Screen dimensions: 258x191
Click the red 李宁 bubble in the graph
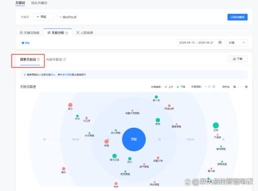coord(70,105)
